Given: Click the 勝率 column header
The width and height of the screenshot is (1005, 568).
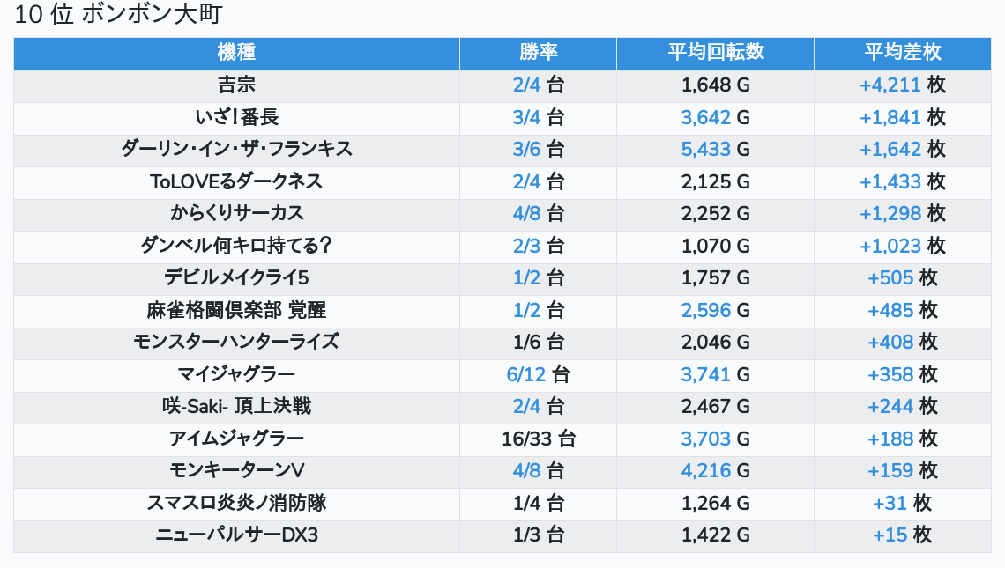Looking at the screenshot, I should click(539, 53).
